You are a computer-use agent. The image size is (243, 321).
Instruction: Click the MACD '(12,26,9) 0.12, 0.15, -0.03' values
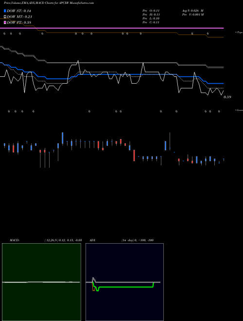coord(63,240)
